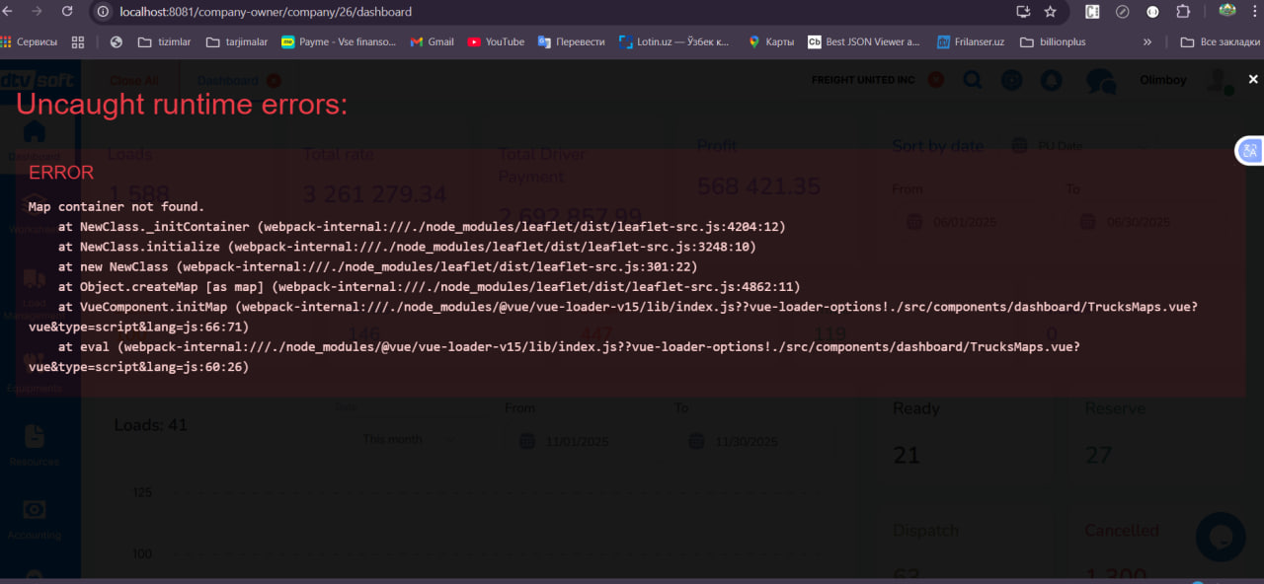Open the Все закладки folder
This screenshot has width=1264, height=584.
(1220, 41)
